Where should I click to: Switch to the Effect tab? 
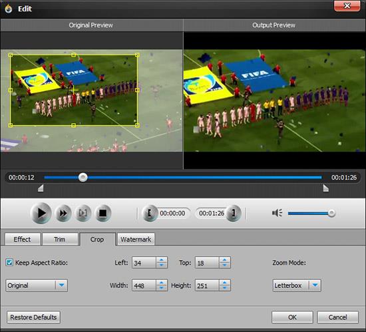pos(23,239)
